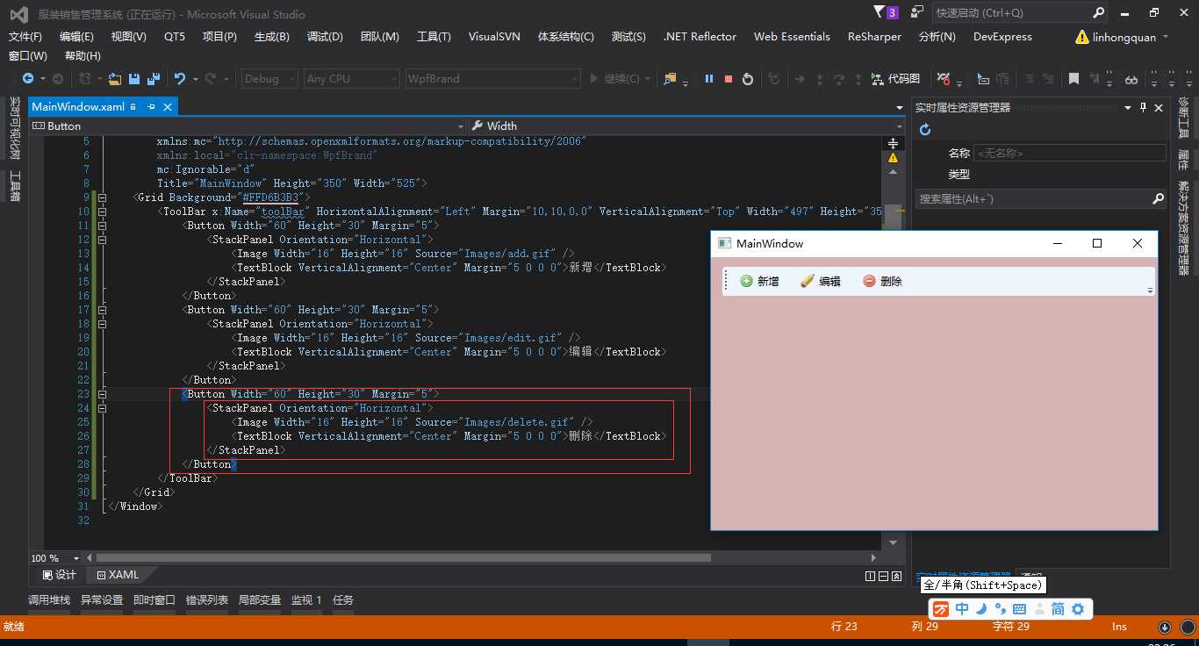This screenshot has width=1199, height=646.
Task: Open the 工具箱 side tab
Action: 15,186
